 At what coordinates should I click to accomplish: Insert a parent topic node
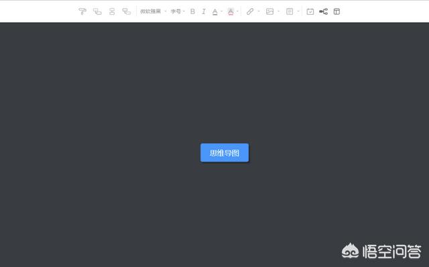[127, 11]
